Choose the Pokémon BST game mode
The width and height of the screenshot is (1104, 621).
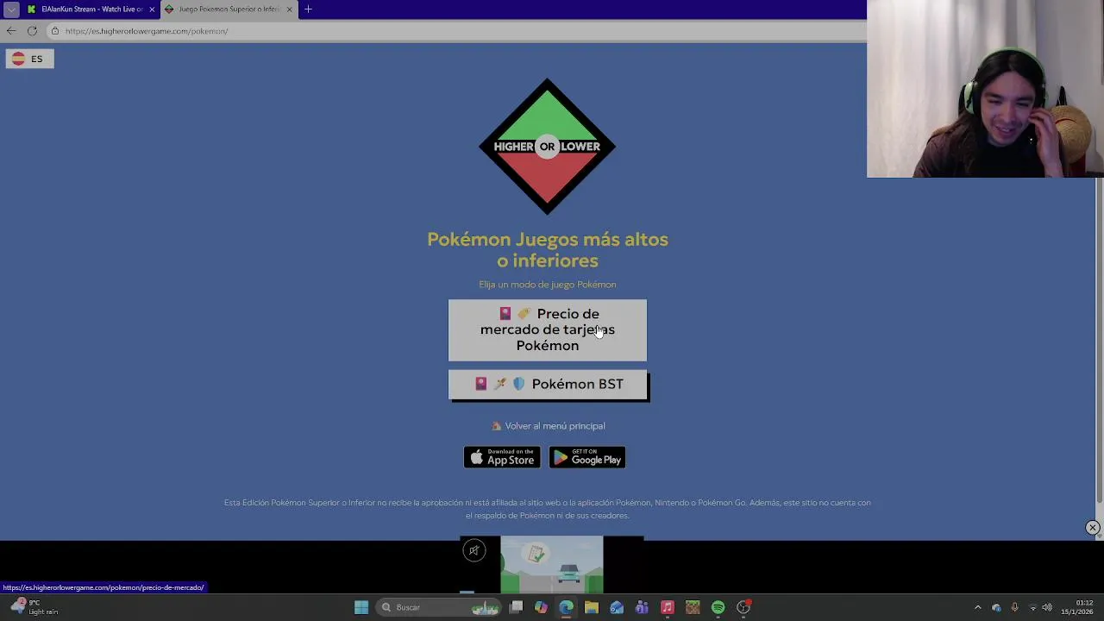pos(547,384)
